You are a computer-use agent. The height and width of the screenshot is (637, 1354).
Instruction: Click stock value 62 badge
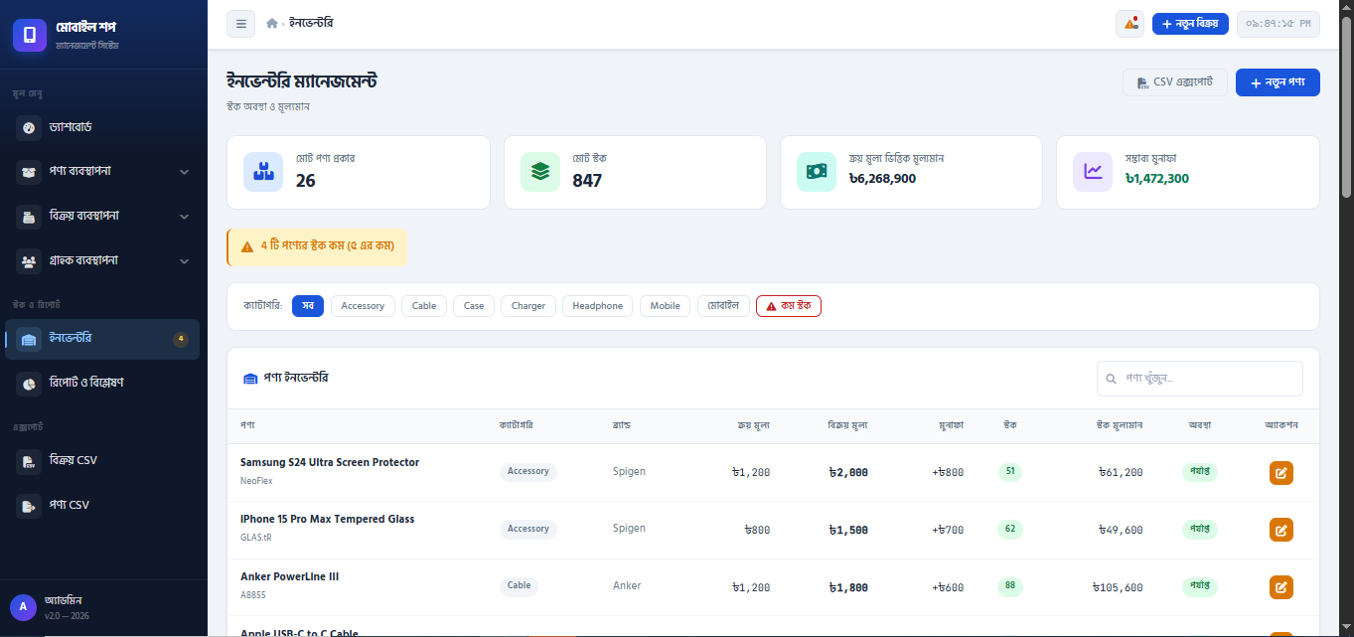1010,529
